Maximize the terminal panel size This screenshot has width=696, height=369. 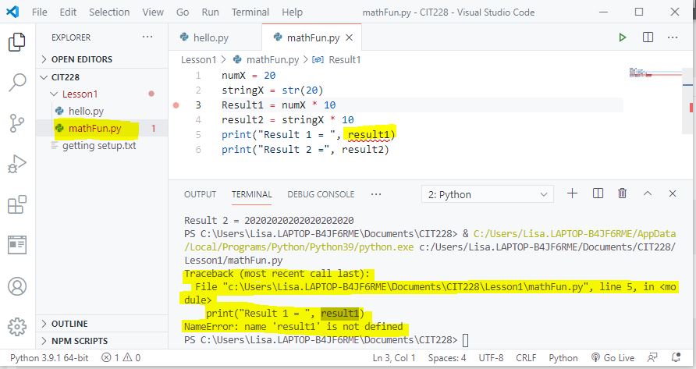pos(648,193)
